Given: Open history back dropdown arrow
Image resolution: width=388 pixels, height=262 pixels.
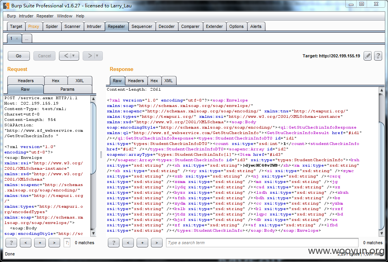Looking at the screenshot, I should (73, 56).
